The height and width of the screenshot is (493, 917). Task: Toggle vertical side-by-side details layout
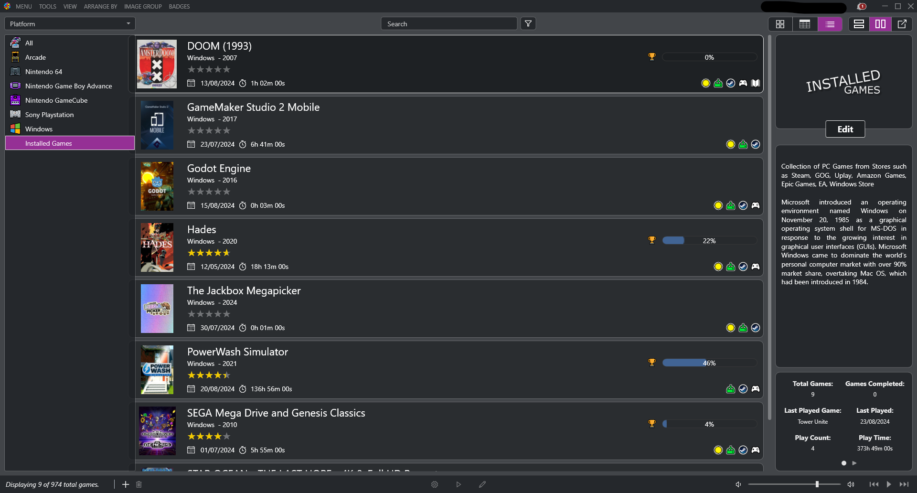(x=881, y=24)
